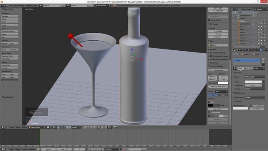The width and height of the screenshot is (268, 151).
Task: Toggle the Last Operator checkbox
Action: (x=209, y=112)
